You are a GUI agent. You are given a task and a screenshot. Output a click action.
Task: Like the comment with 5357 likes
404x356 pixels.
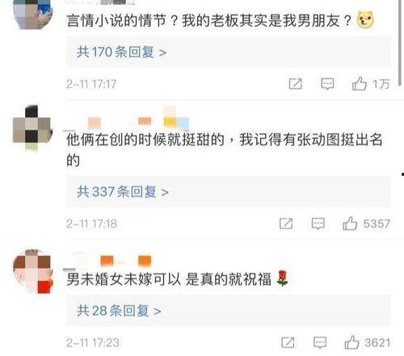coord(350,224)
